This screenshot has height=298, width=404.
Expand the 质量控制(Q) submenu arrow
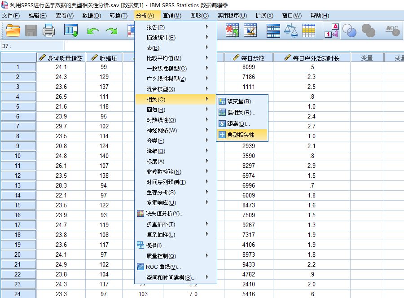tap(207, 255)
